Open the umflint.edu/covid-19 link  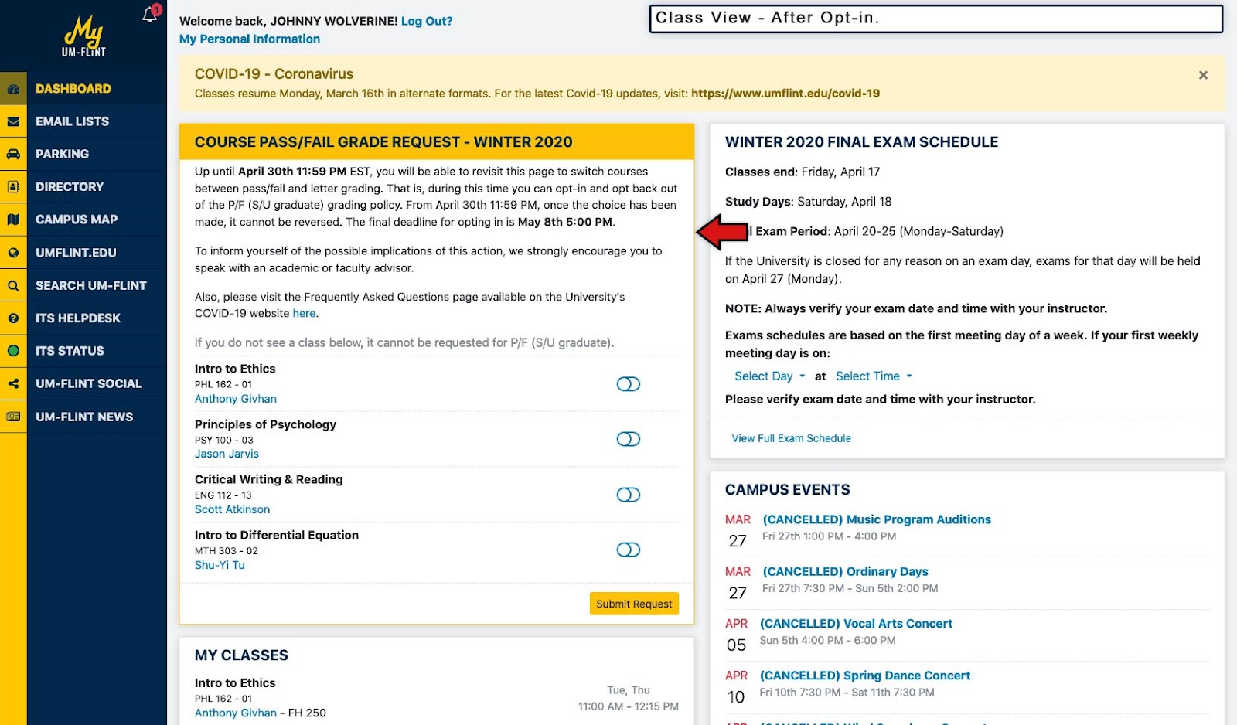pos(785,94)
